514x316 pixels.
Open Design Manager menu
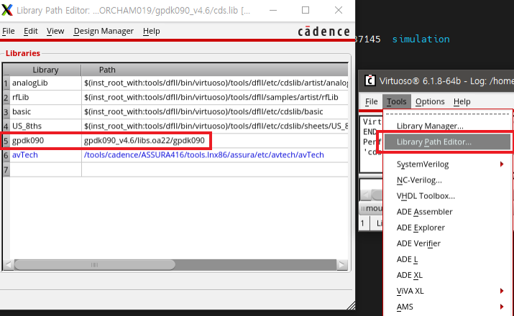point(104,31)
